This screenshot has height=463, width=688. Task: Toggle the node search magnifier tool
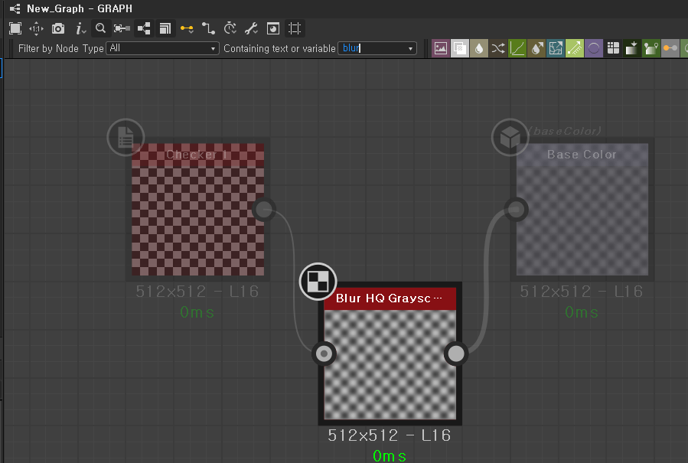coord(100,28)
